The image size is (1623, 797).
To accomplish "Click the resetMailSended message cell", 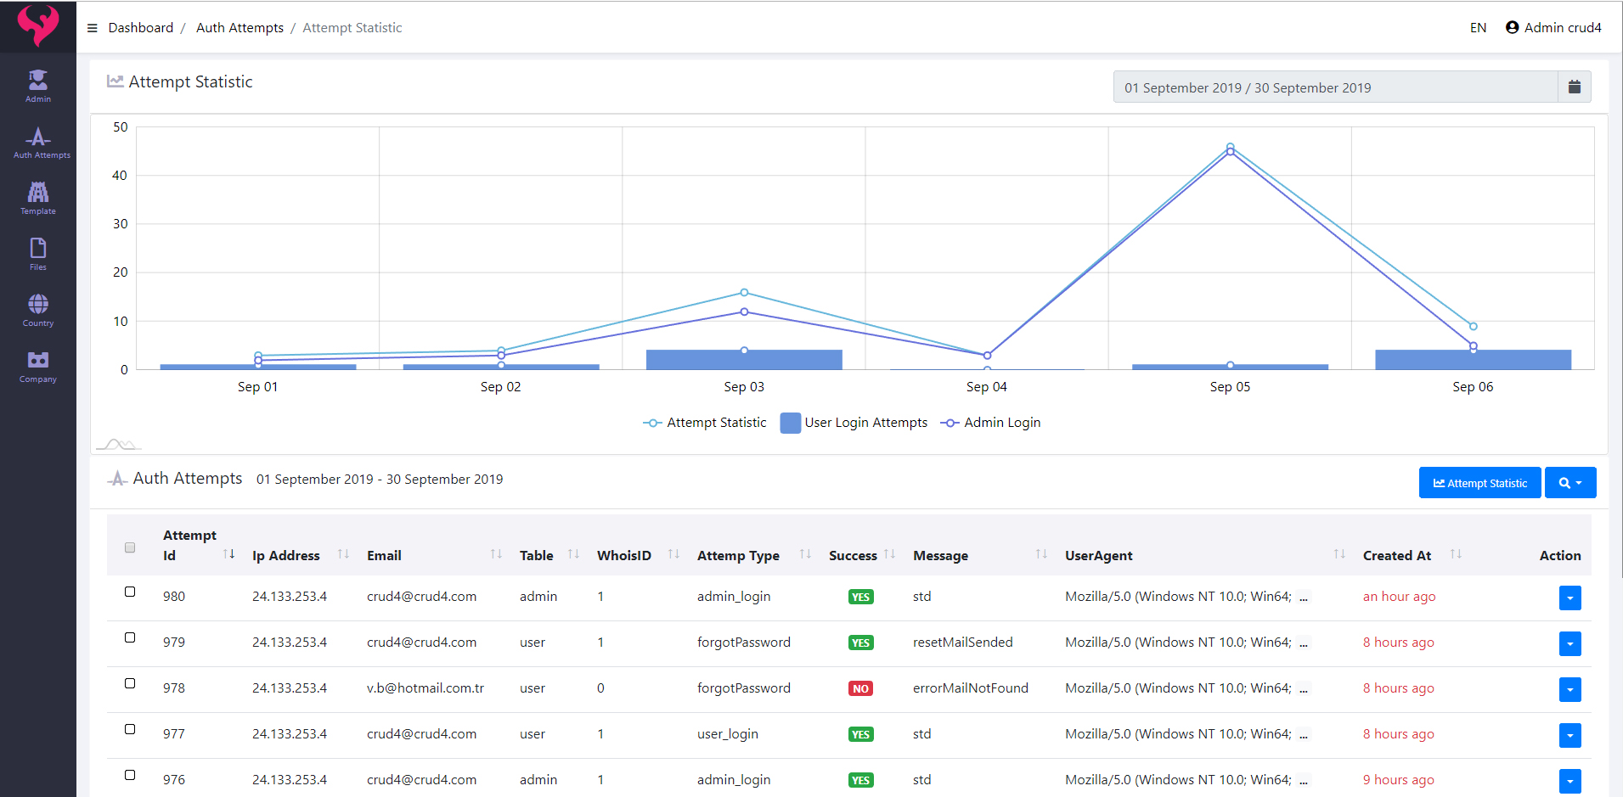I will click(963, 643).
